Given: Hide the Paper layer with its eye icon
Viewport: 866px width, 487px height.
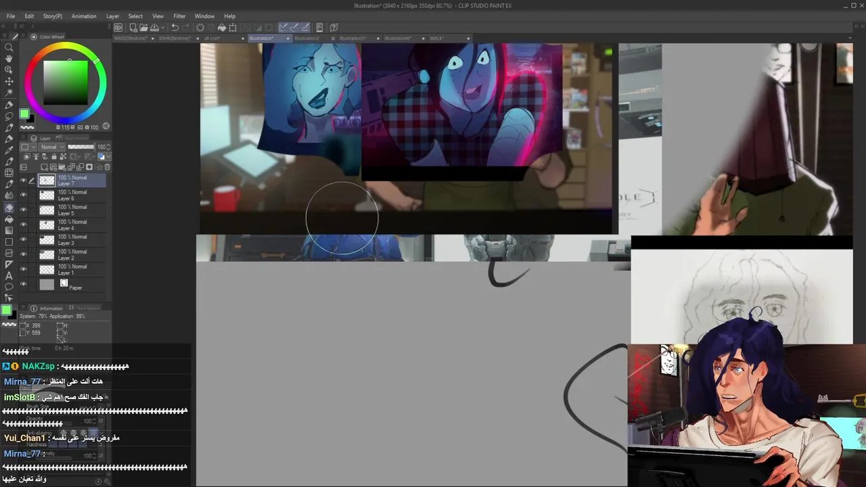Looking at the screenshot, I should pyautogui.click(x=23, y=285).
